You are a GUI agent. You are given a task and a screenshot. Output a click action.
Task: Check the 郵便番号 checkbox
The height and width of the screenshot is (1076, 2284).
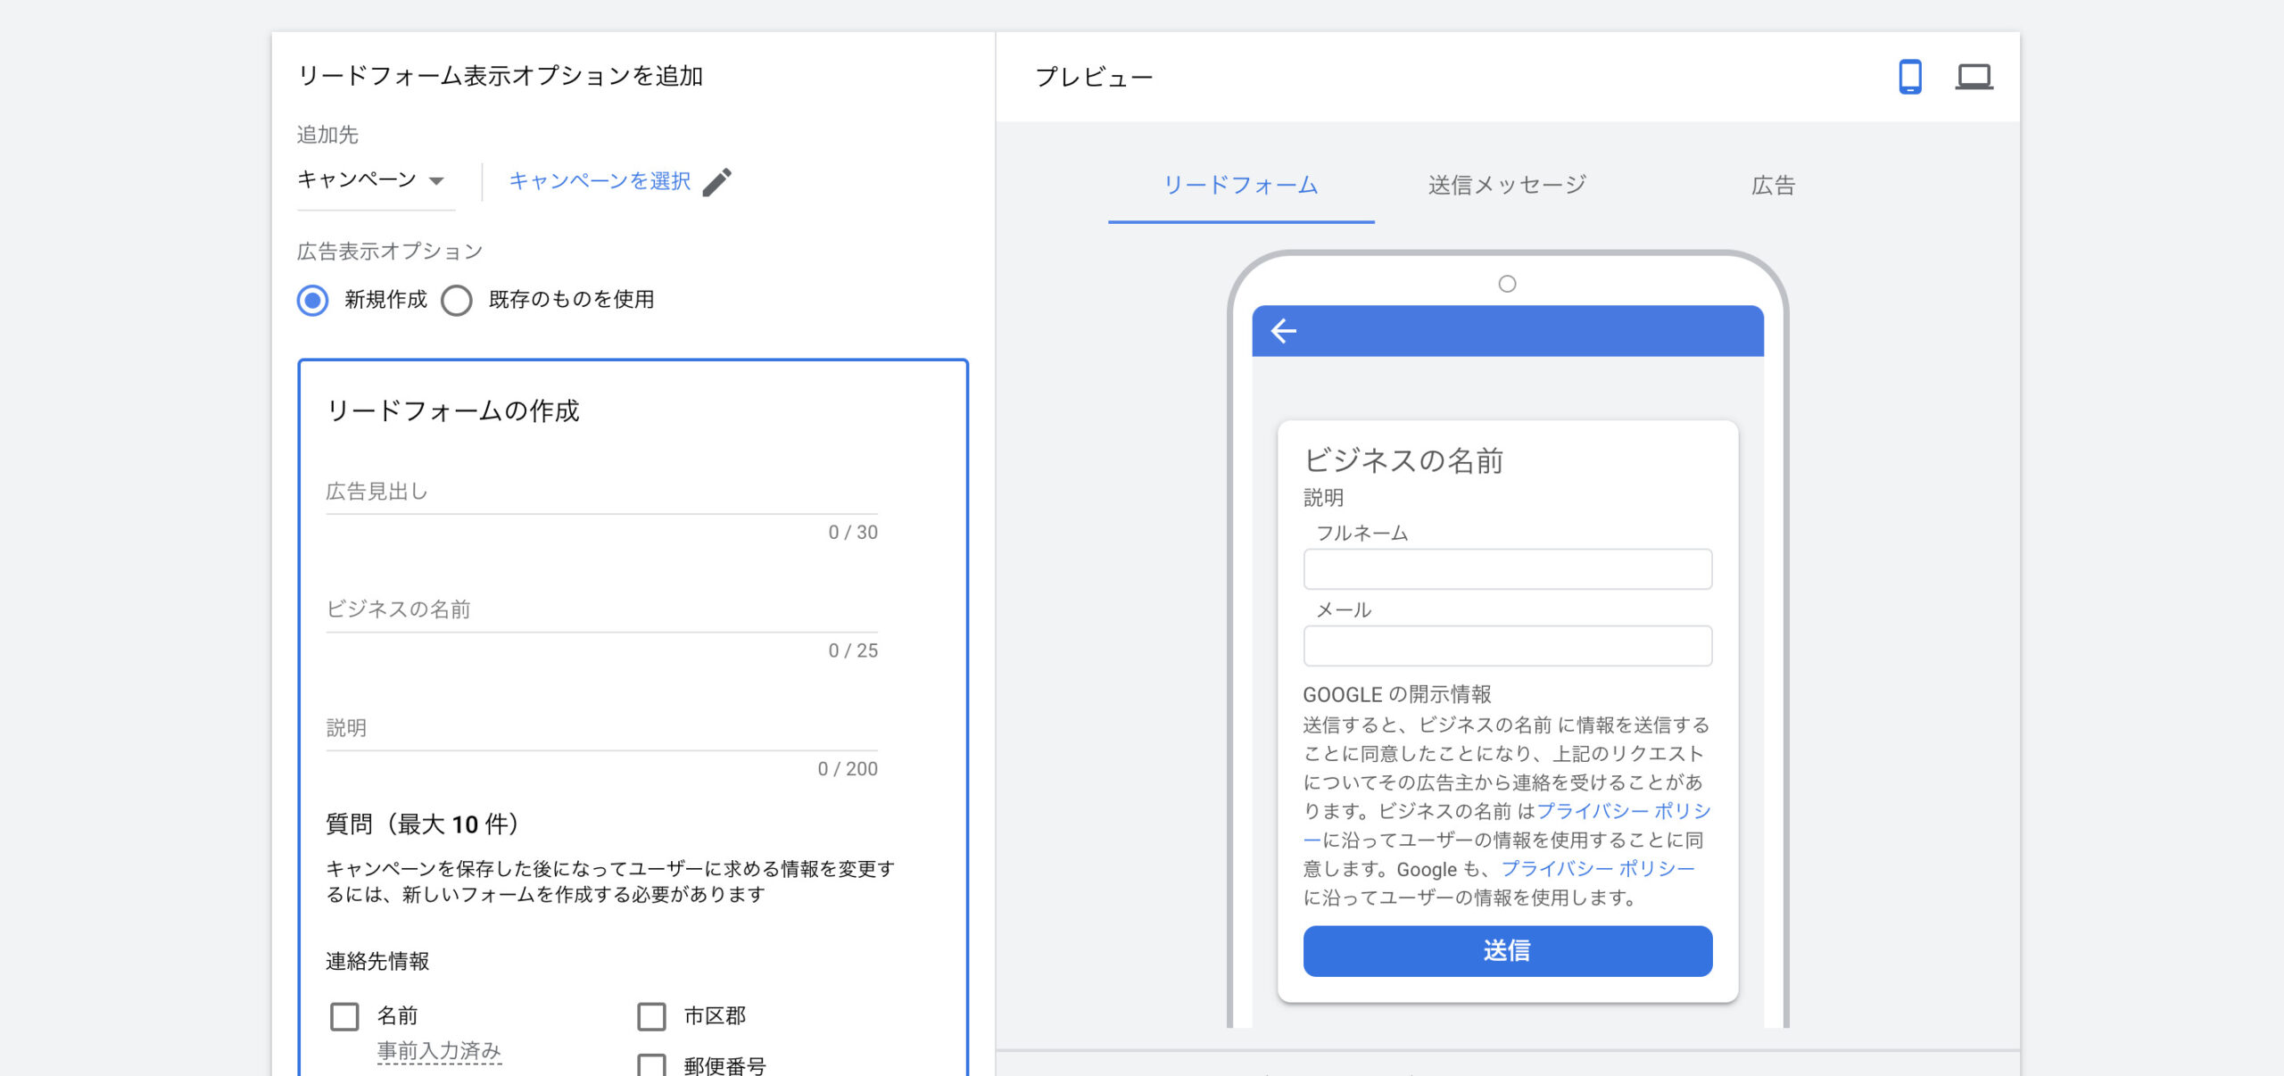[x=651, y=1066]
